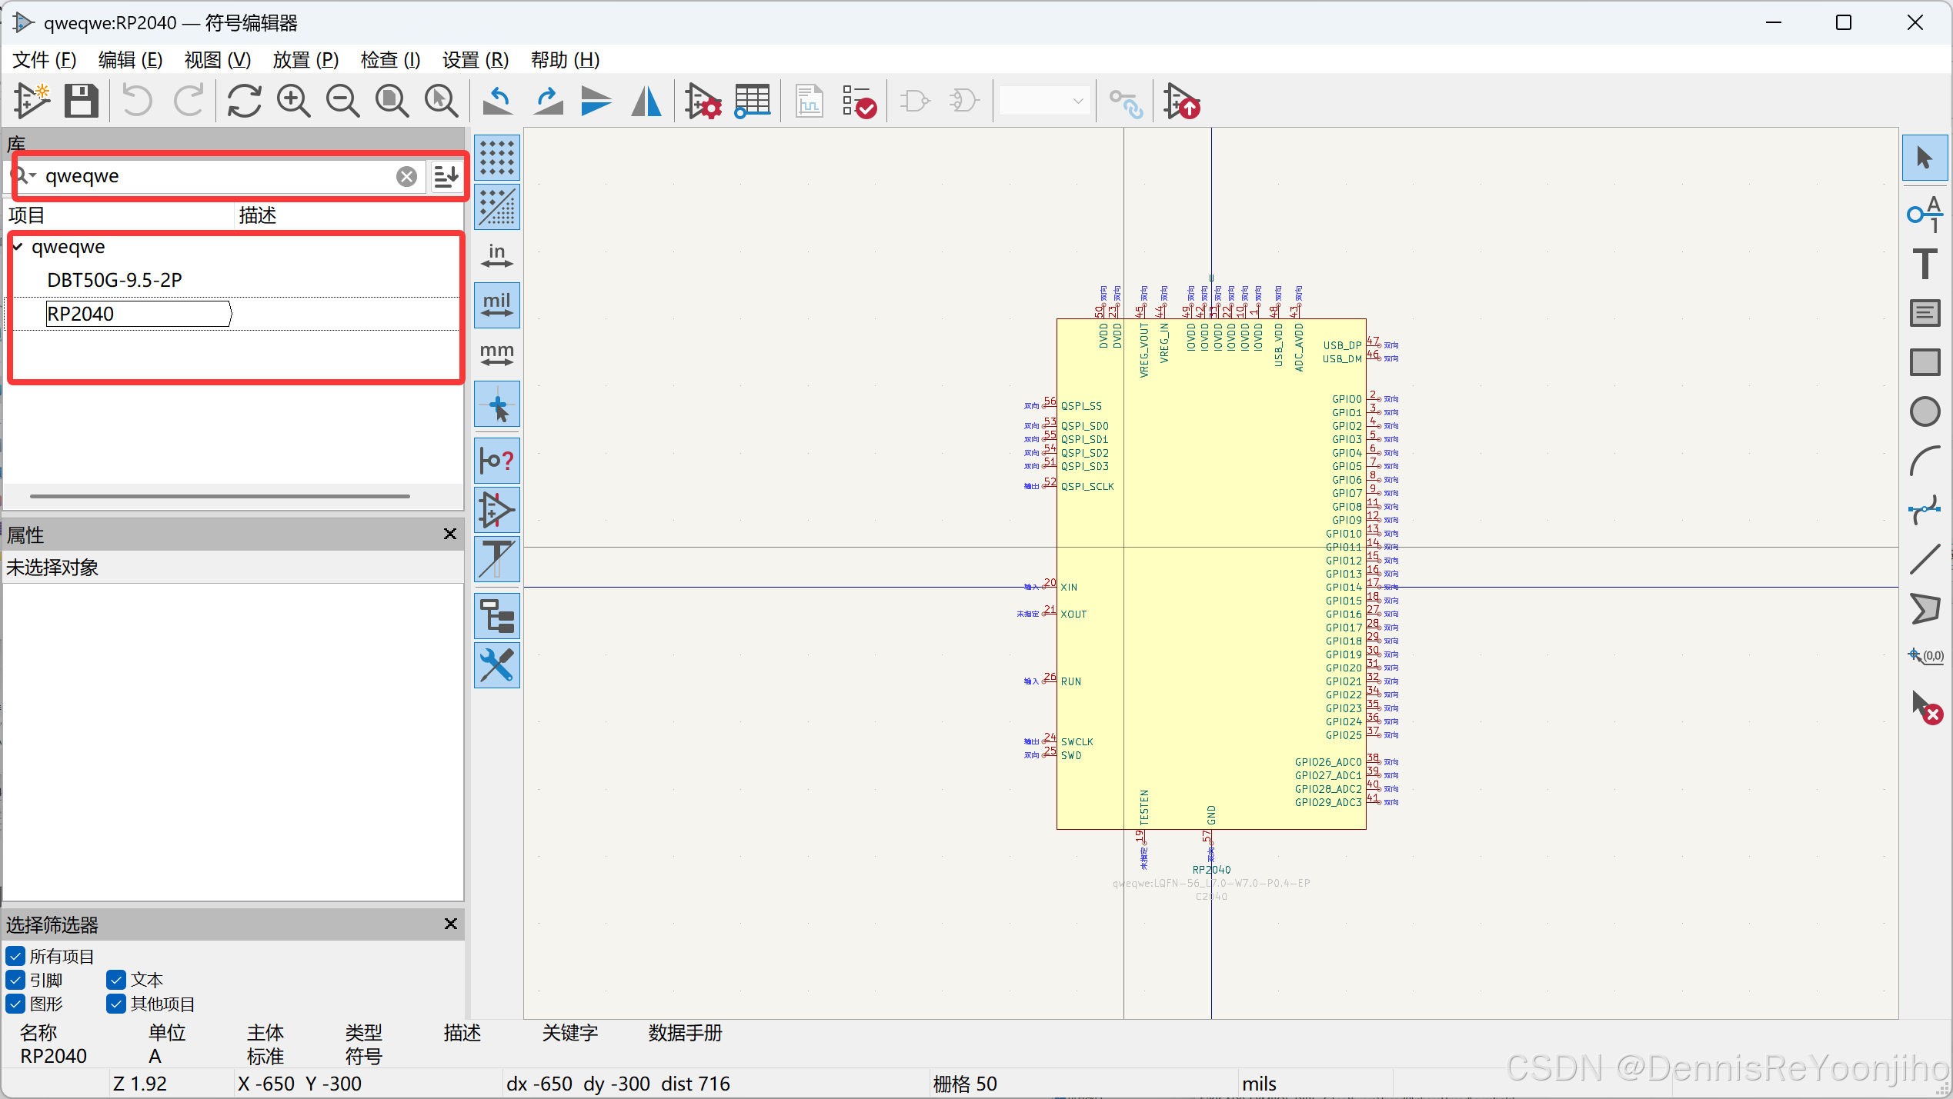Create a new symbol
Image resolution: width=1953 pixels, height=1099 pixels.
coord(32,101)
